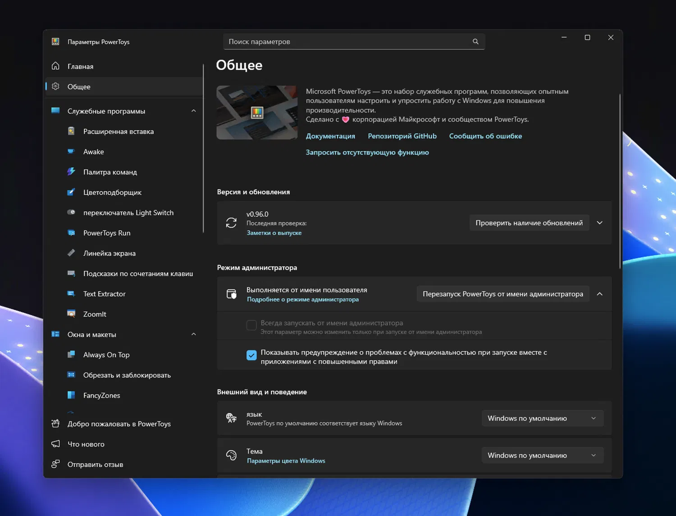Image resolution: width=676 pixels, height=516 pixels.
Task: Click the megaphone icon beside Что нового
Action: (55, 444)
